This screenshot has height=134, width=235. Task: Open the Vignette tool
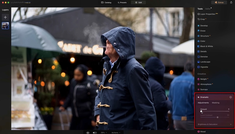203,67
